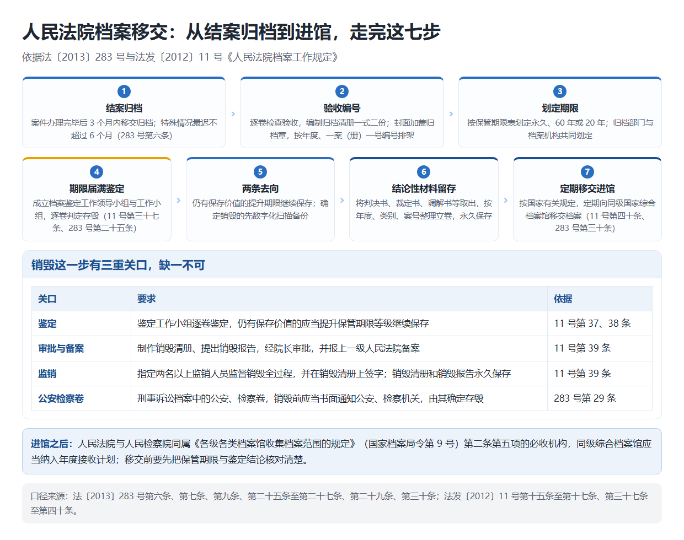Click the description under 划定期限
Image resolution: width=684 pixels, height=540 pixels.
pos(560,129)
